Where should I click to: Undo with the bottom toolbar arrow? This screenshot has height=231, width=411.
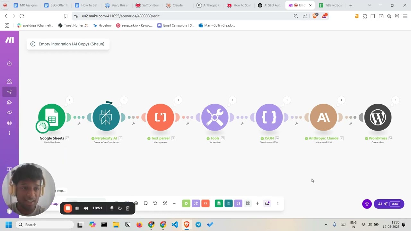[x=155, y=203]
